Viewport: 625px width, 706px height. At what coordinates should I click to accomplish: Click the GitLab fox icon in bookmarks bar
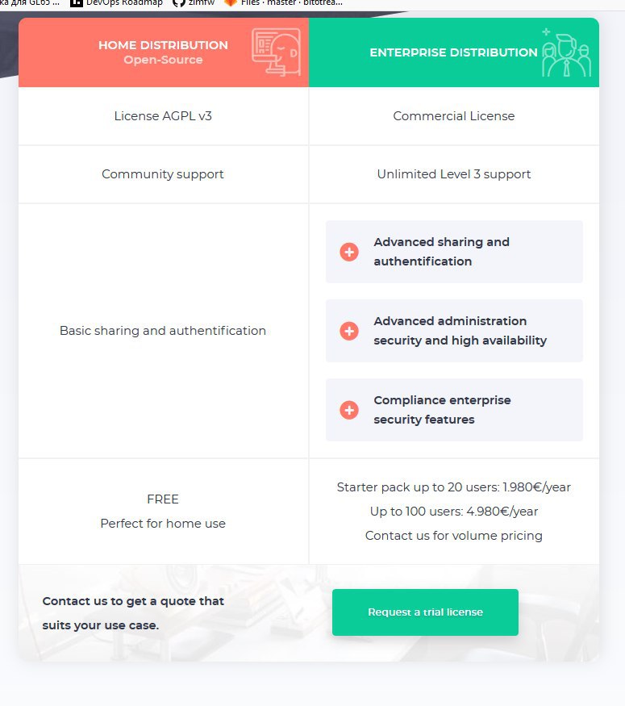pyautogui.click(x=230, y=2)
